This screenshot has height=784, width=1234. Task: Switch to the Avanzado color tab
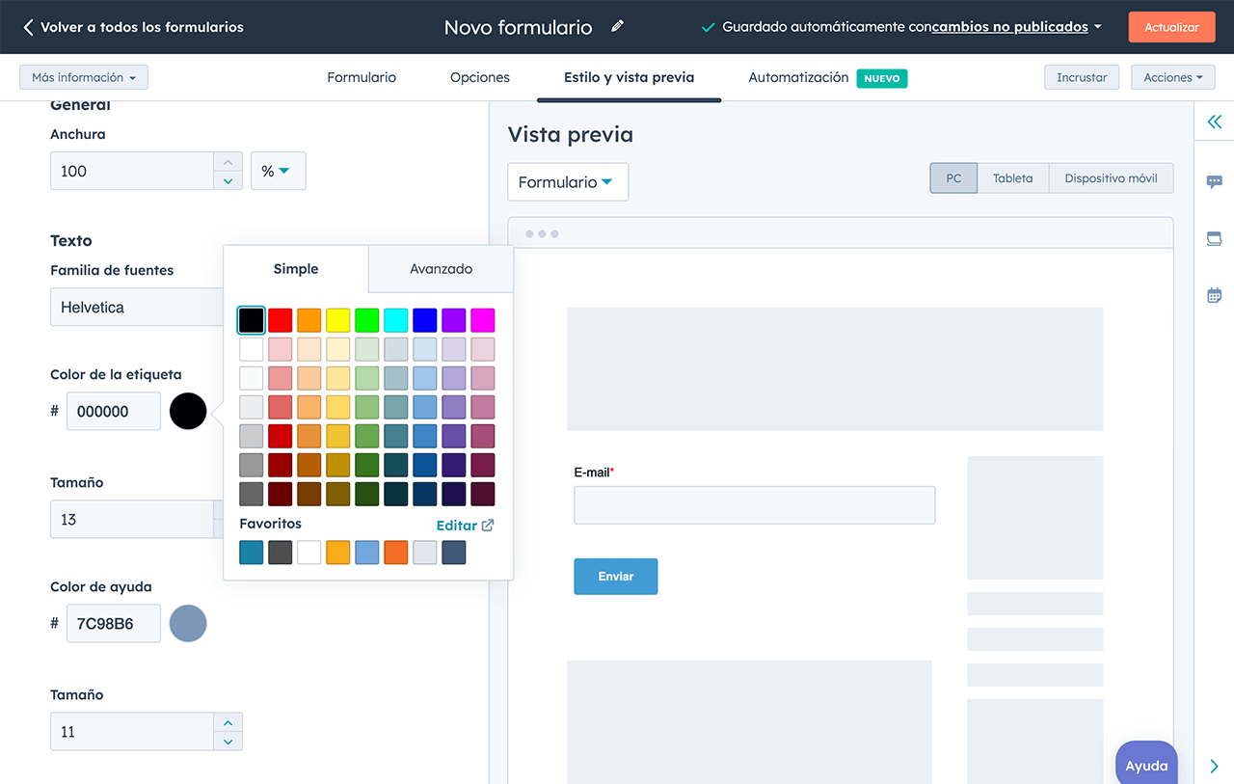click(441, 269)
